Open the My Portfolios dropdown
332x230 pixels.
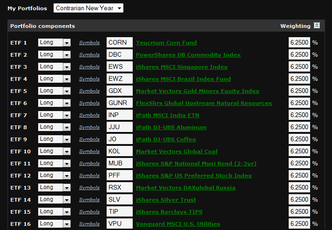88,8
